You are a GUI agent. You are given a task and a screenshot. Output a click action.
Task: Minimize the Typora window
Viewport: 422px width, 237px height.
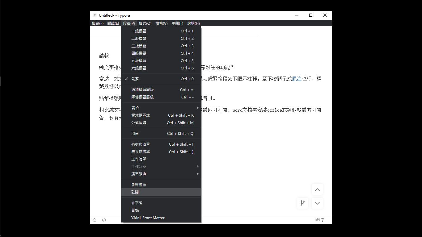pos(297,15)
